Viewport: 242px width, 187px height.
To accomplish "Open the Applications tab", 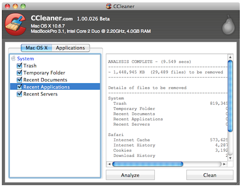I will click(x=71, y=48).
